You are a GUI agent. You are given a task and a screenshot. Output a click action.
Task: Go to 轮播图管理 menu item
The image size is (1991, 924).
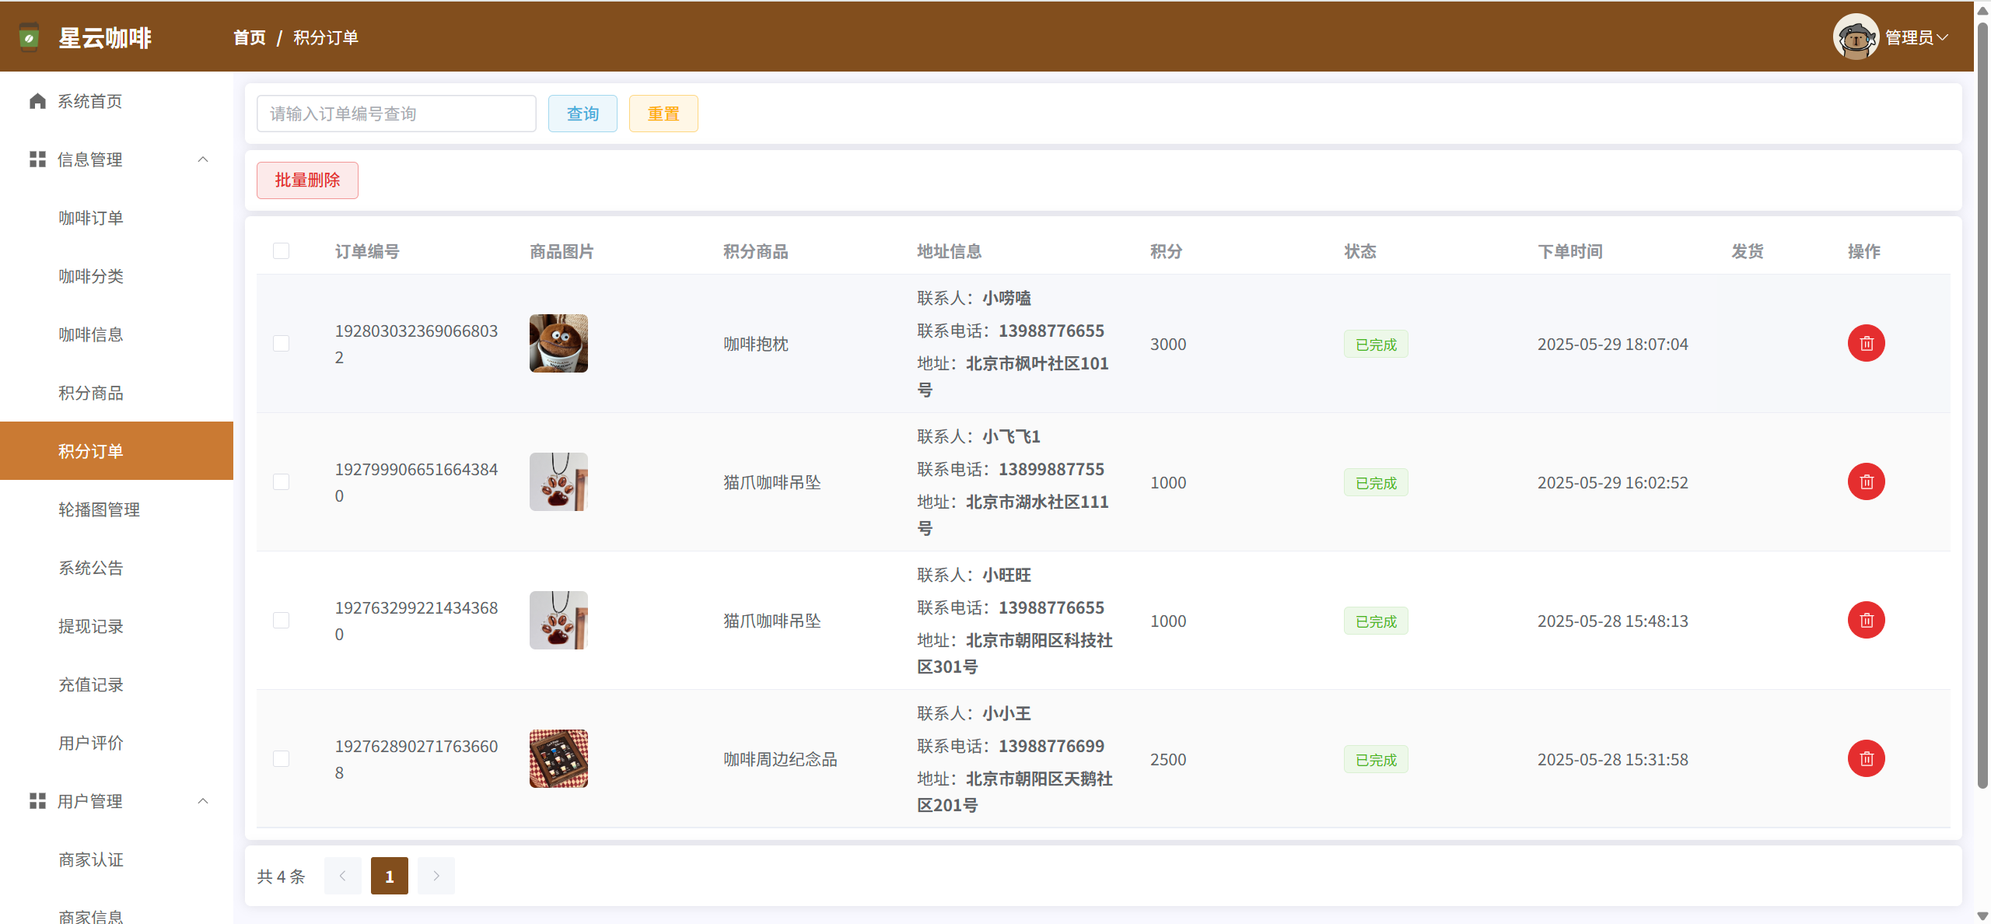point(99,509)
